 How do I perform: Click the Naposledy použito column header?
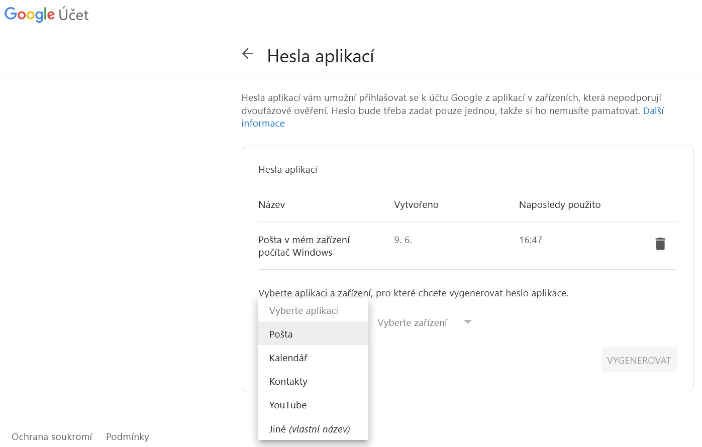pos(560,204)
